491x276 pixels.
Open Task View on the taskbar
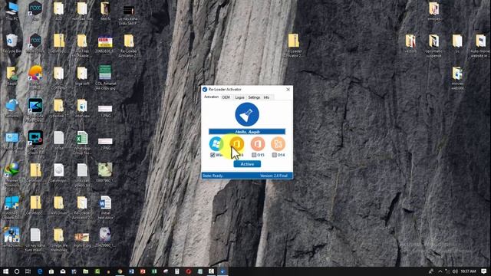pos(28,271)
